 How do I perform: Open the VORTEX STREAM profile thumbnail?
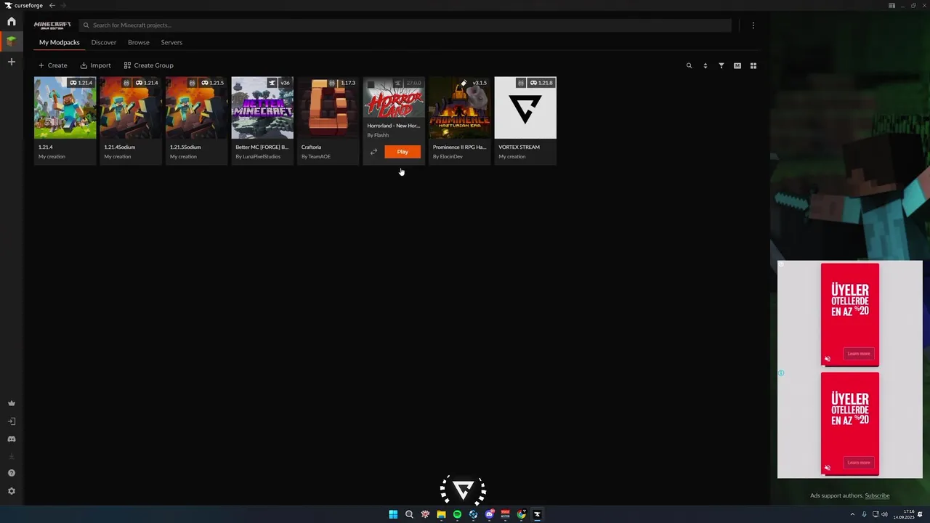click(525, 108)
